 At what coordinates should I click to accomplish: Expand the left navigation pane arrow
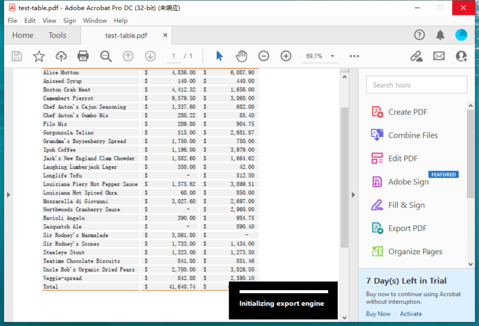tap(8, 195)
